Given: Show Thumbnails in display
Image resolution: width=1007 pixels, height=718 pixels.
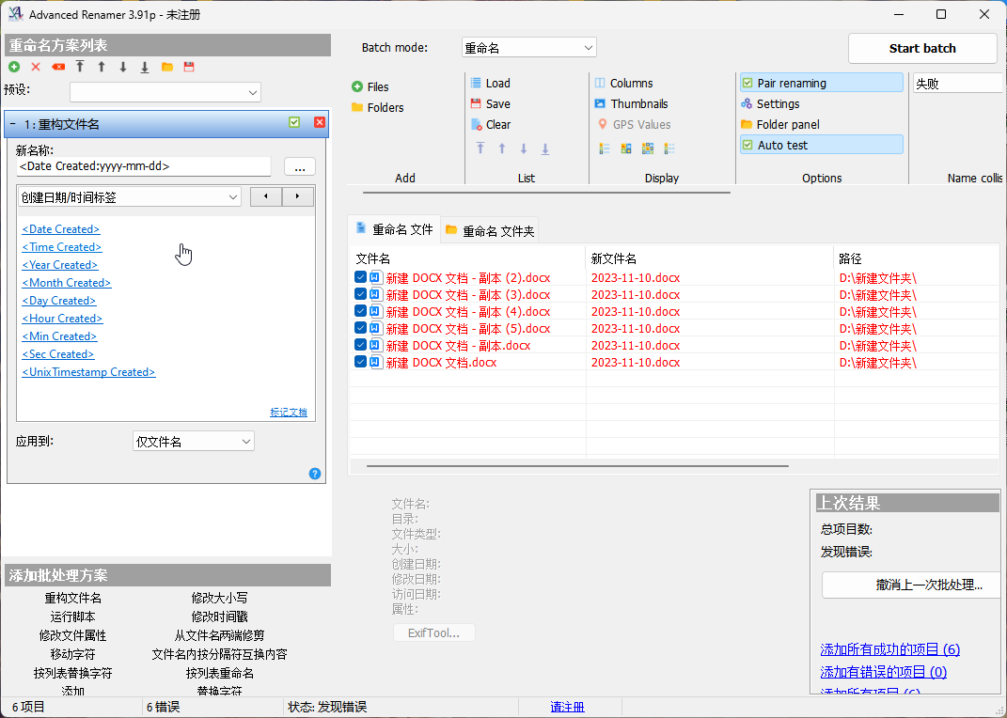Looking at the screenshot, I should pos(631,103).
